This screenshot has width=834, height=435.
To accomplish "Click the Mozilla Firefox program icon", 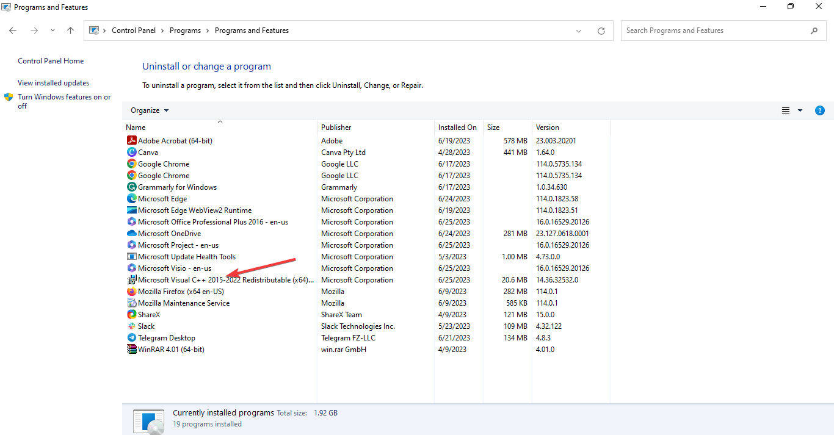I will click(x=131, y=292).
